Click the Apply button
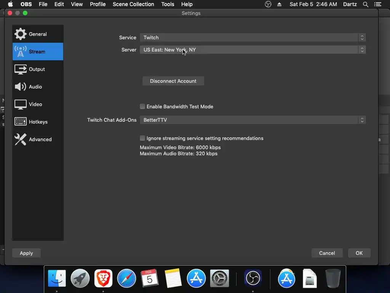This screenshot has height=293, width=390. [26, 253]
